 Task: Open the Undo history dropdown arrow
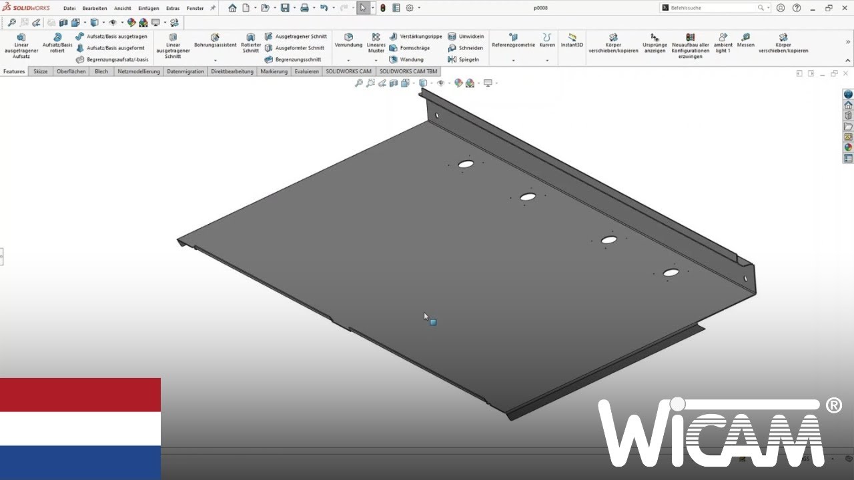(x=332, y=8)
